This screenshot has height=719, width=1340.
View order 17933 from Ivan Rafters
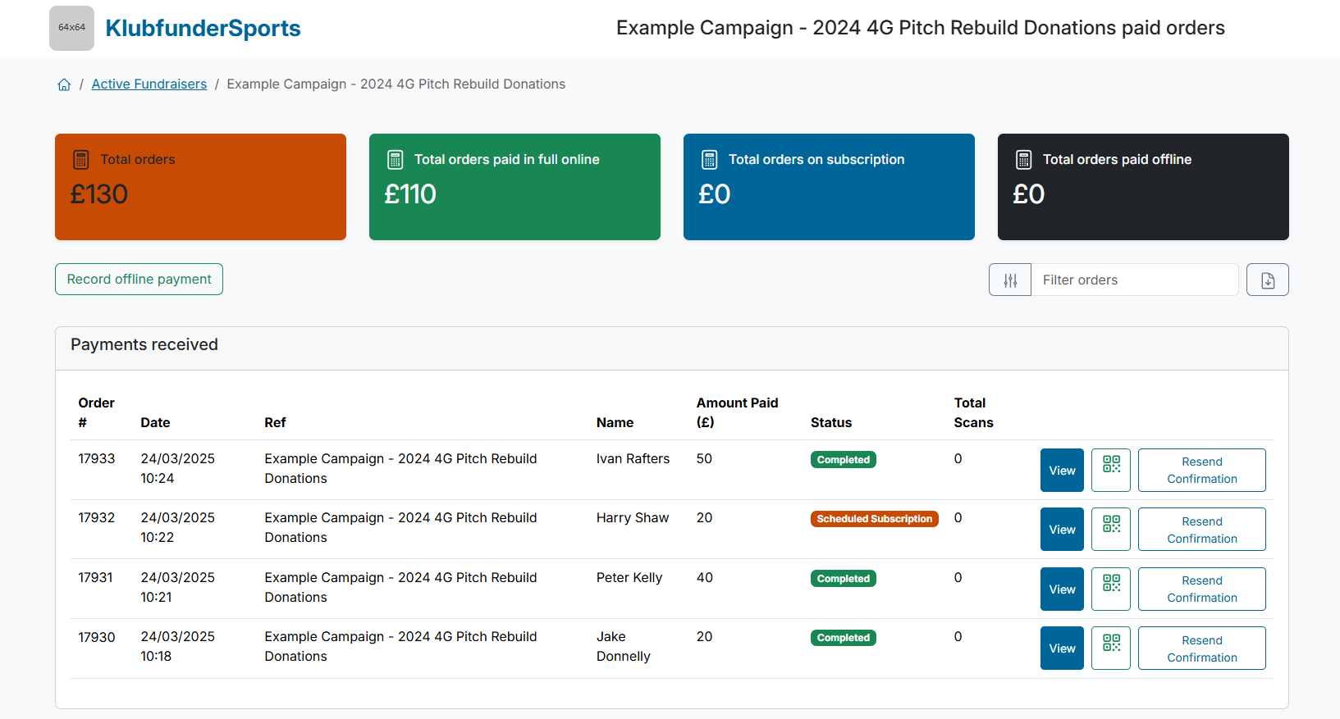1062,470
